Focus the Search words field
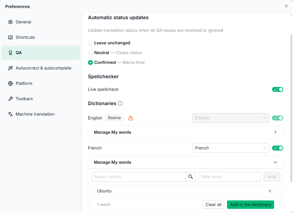 (x=139, y=177)
